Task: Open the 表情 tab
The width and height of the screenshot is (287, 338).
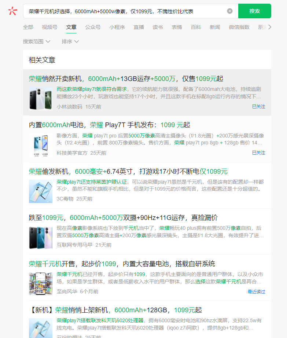Action: tap(177, 27)
